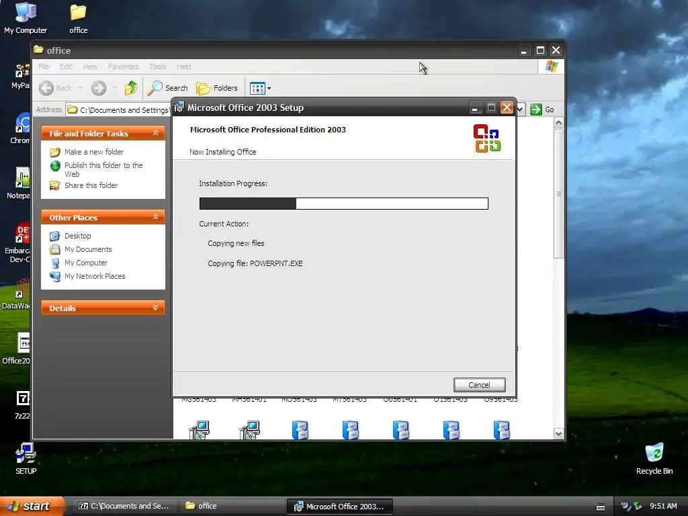The image size is (688, 516).
Task: Cancel the Office installation
Action: (479, 385)
